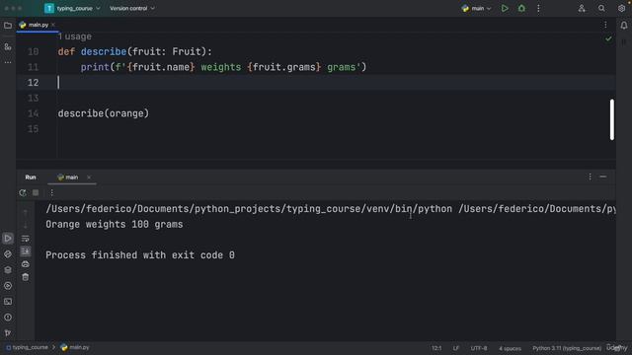This screenshot has width=632, height=355.
Task: Toggle the Run tool window in the left sidebar
Action: point(8,239)
